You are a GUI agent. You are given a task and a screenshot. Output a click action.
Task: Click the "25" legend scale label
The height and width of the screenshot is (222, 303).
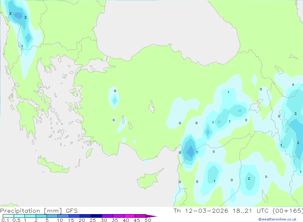pos(93,220)
